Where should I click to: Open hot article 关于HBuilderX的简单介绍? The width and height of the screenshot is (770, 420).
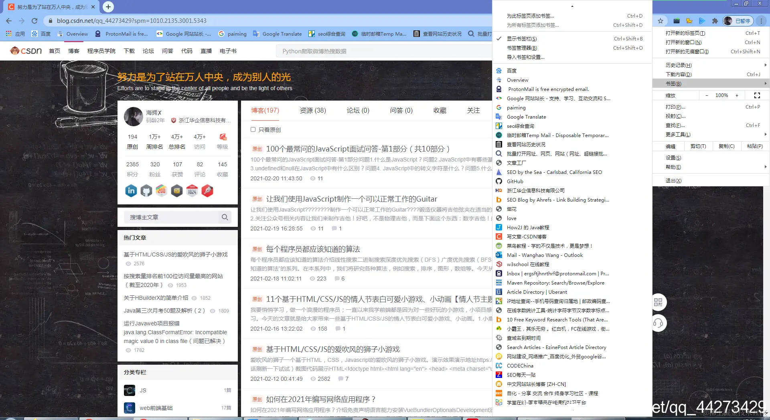pos(156,298)
